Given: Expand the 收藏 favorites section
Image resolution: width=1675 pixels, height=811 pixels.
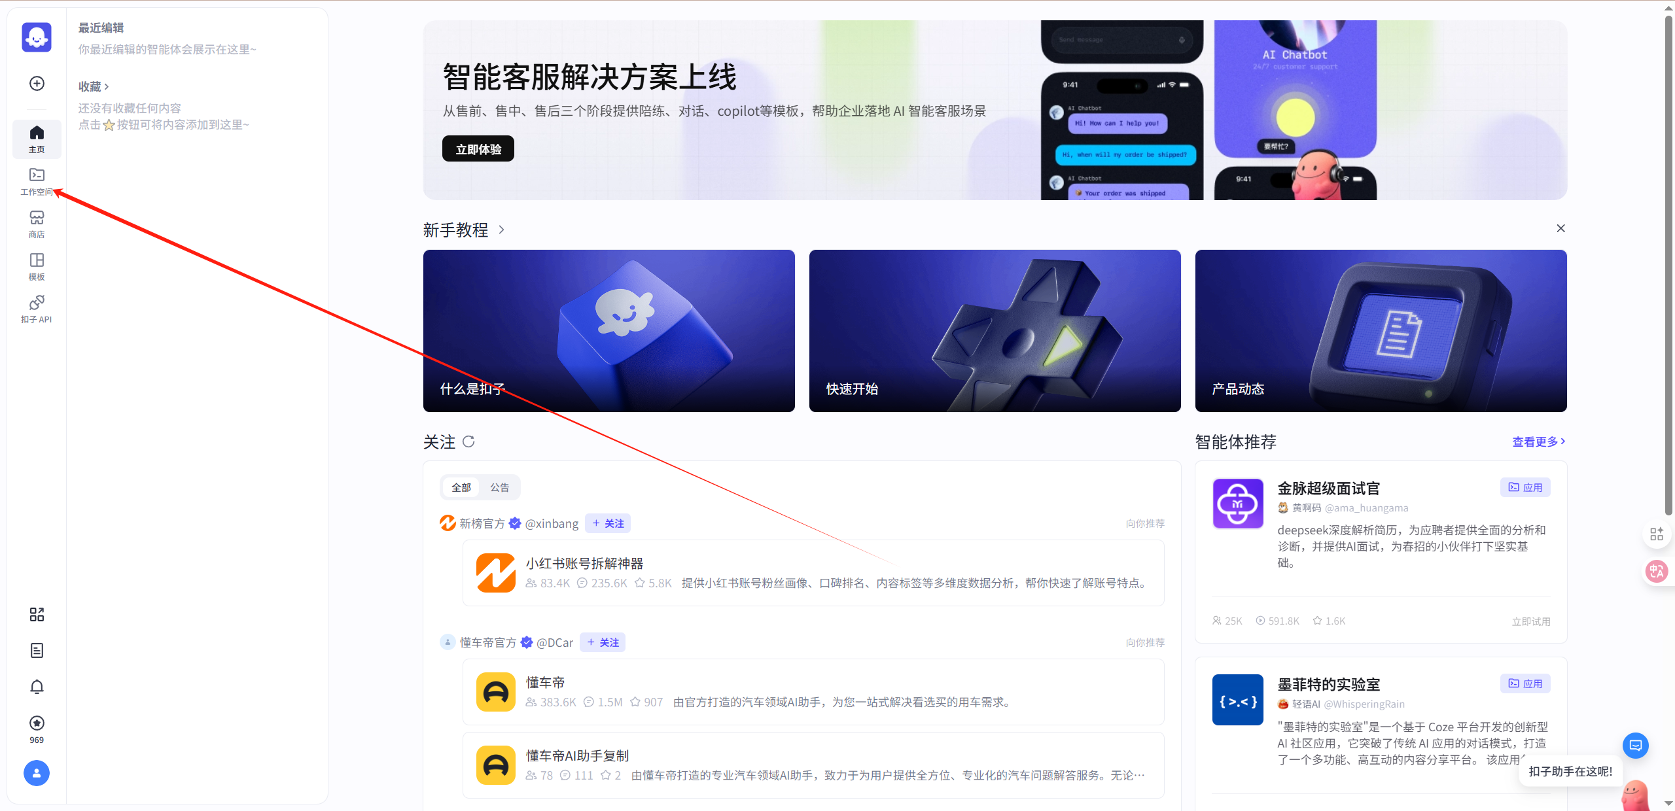Looking at the screenshot, I should point(94,86).
